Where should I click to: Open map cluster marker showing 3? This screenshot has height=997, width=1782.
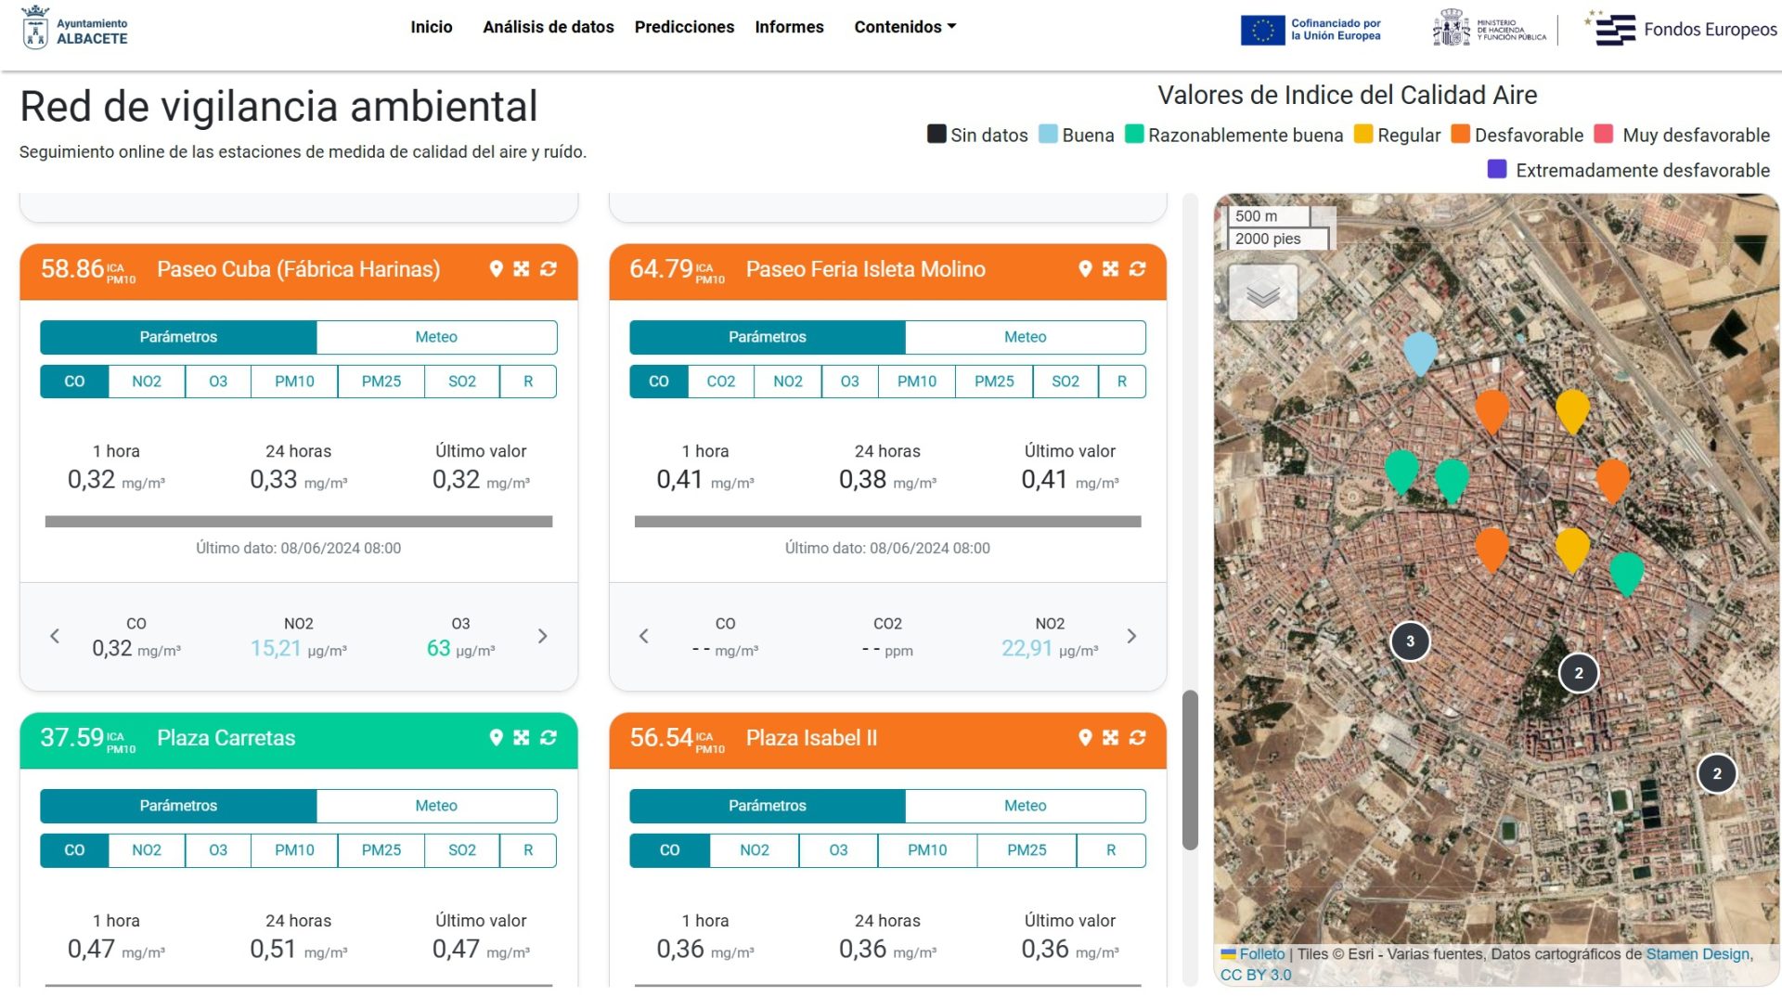pos(1410,641)
